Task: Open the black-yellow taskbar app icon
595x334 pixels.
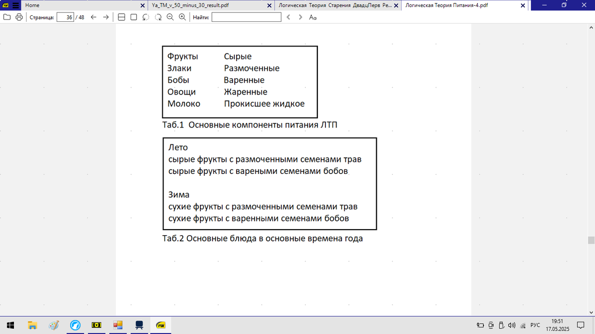Action: pos(96,325)
